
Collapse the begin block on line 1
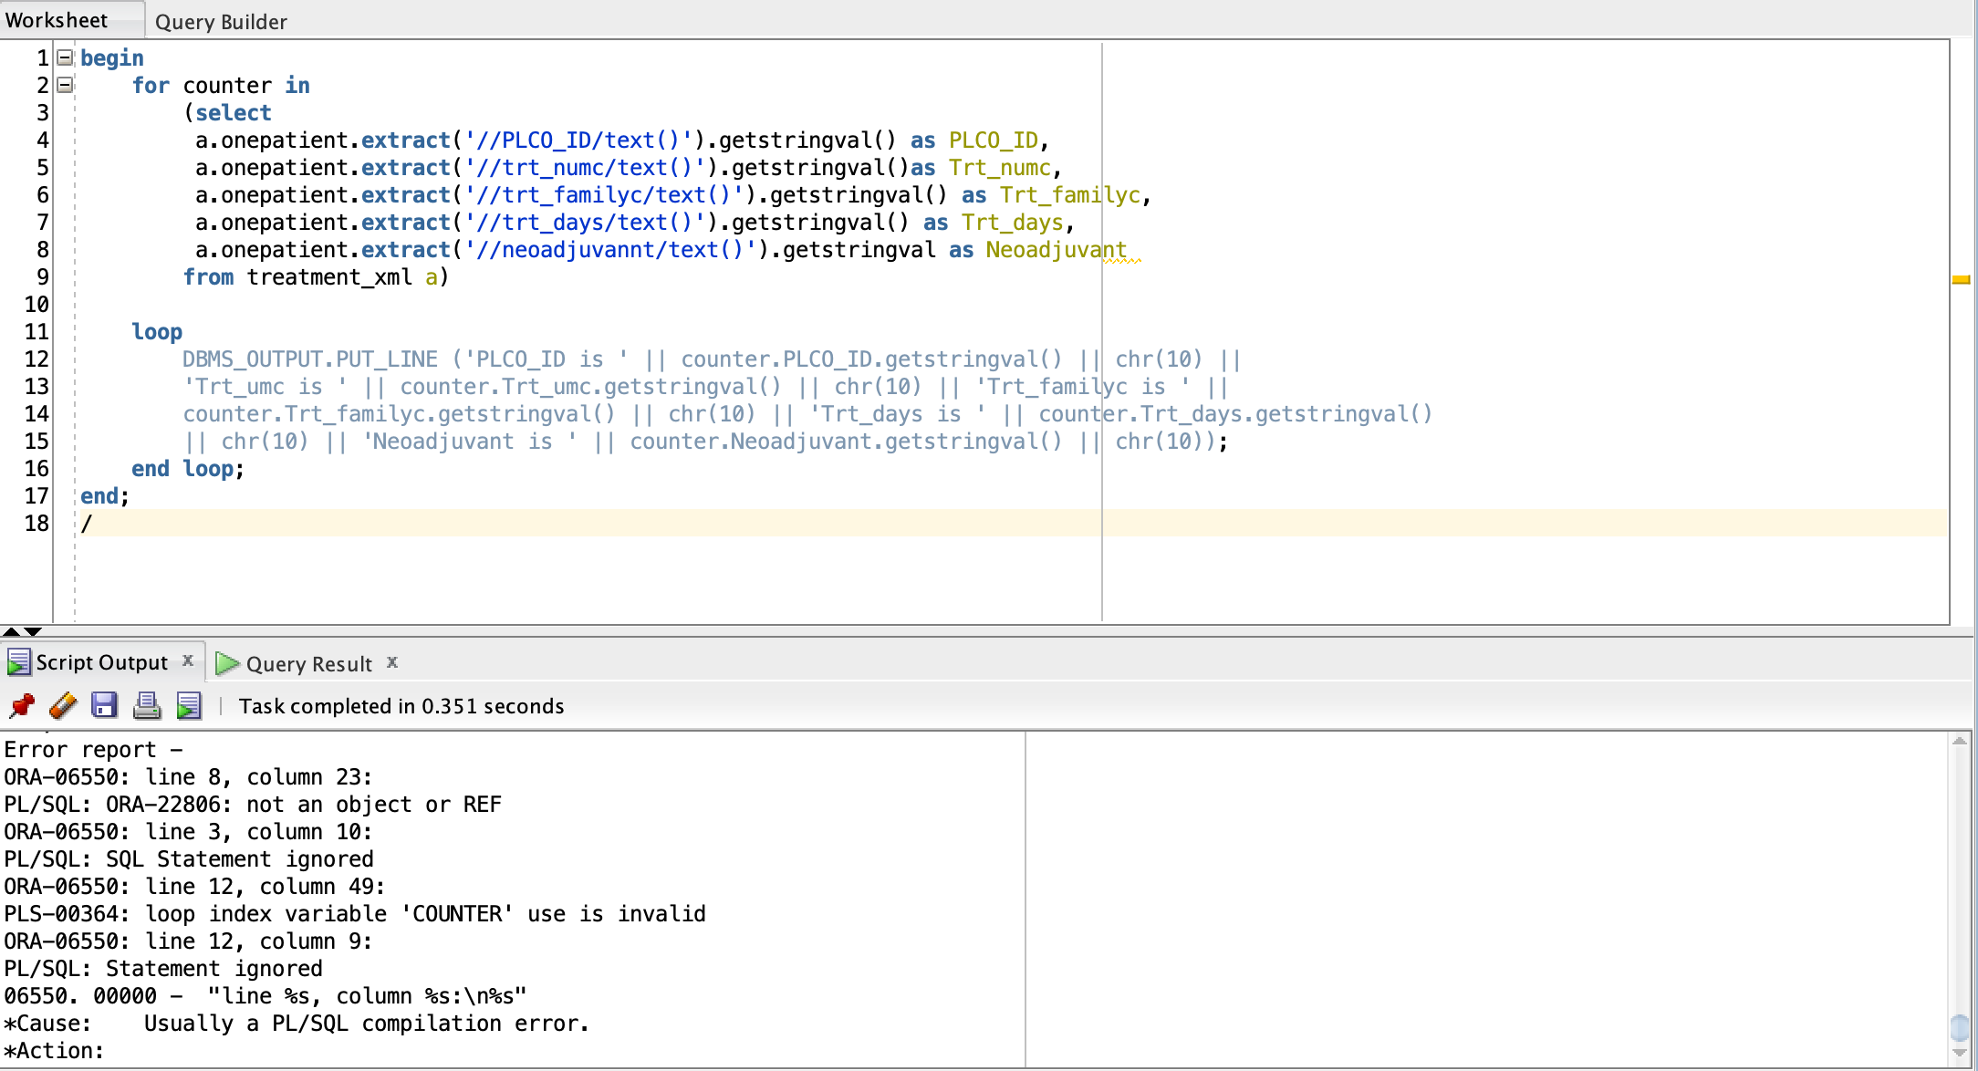pos(65,57)
